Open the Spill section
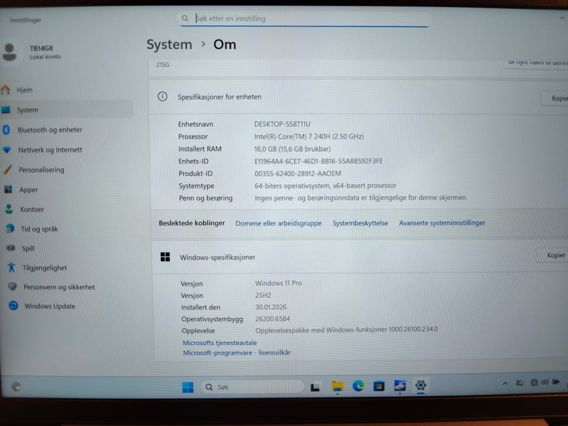The image size is (568, 426). [x=28, y=248]
